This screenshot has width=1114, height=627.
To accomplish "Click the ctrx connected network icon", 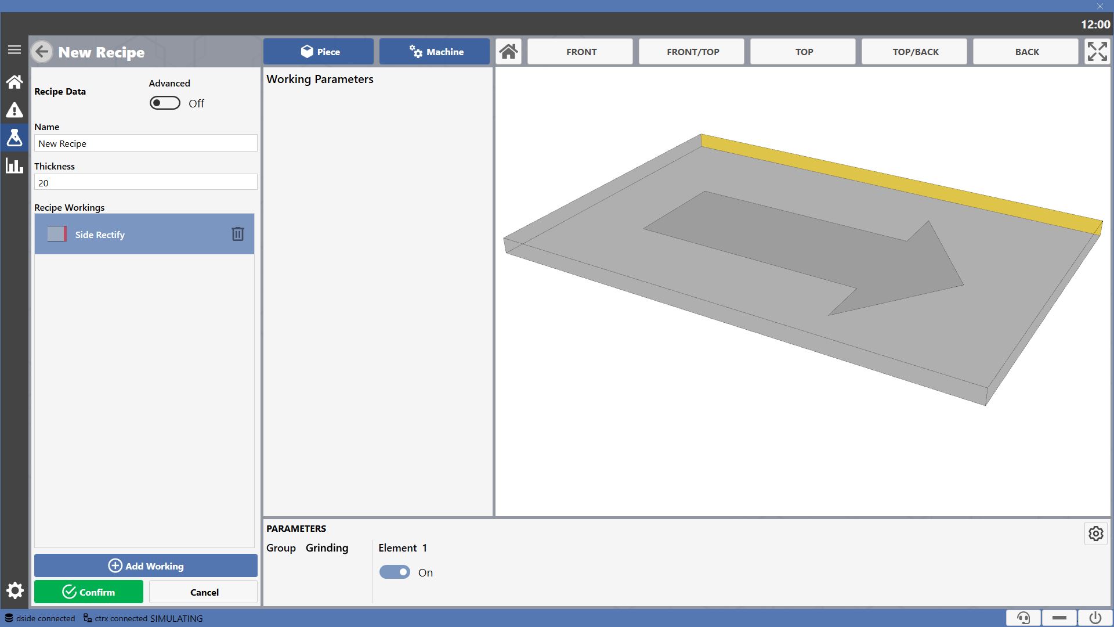I will click(88, 618).
